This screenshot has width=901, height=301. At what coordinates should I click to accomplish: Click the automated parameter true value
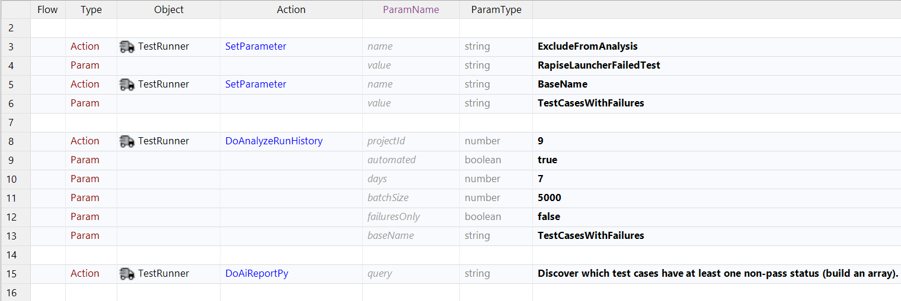coord(547,160)
